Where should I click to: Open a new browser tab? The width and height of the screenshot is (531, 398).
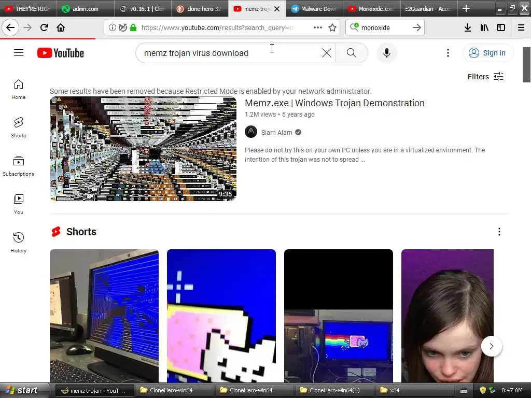pyautogui.click(x=466, y=8)
